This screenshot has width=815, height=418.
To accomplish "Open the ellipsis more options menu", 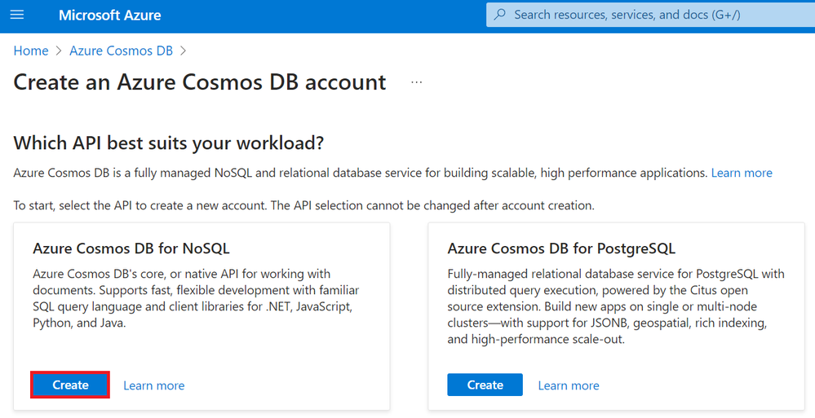I will 416,82.
